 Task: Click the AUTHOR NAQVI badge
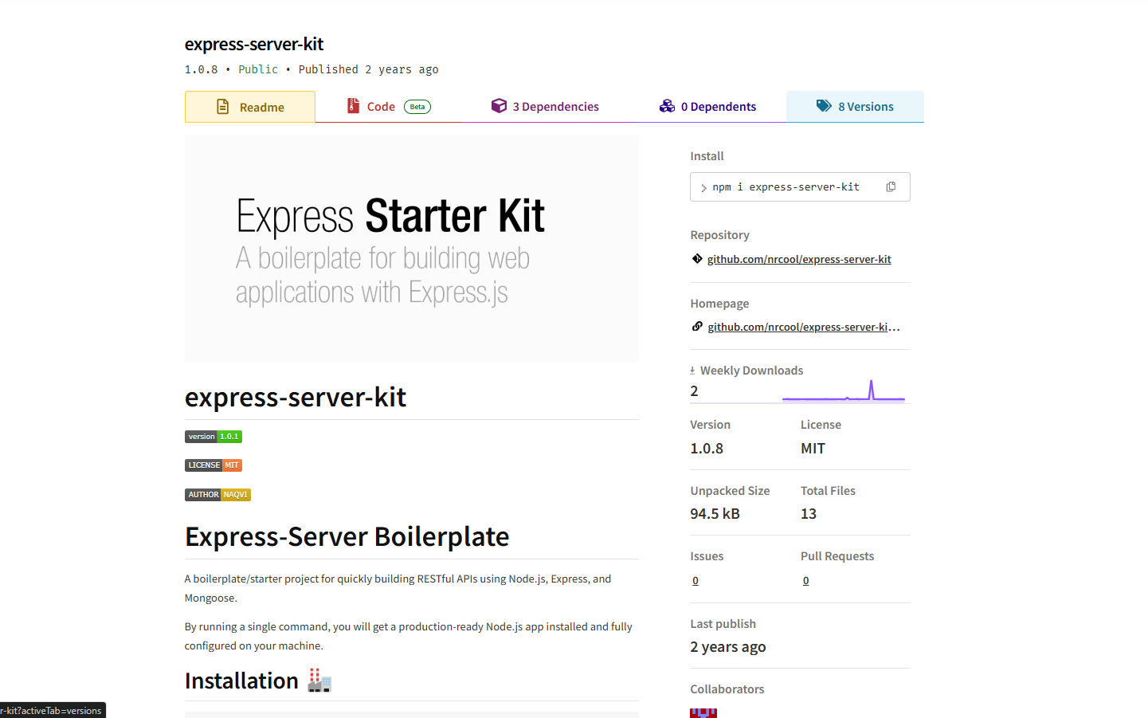(x=218, y=495)
